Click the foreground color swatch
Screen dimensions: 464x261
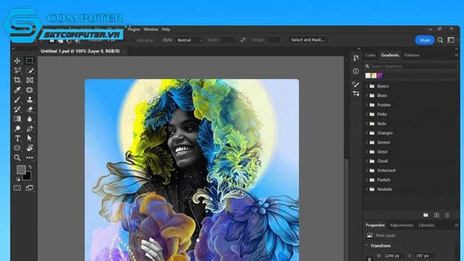(21, 169)
